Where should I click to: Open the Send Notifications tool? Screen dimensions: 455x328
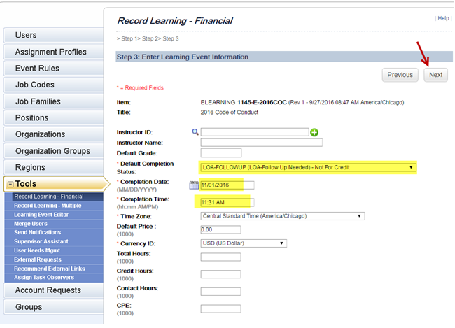[37, 232]
